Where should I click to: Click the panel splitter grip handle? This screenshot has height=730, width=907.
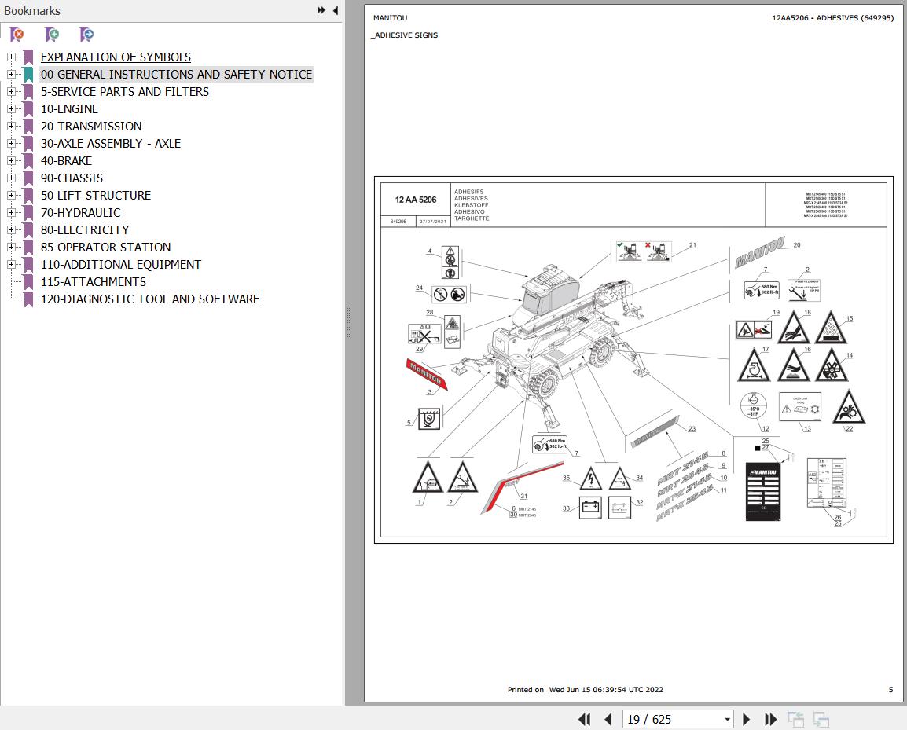click(x=348, y=322)
